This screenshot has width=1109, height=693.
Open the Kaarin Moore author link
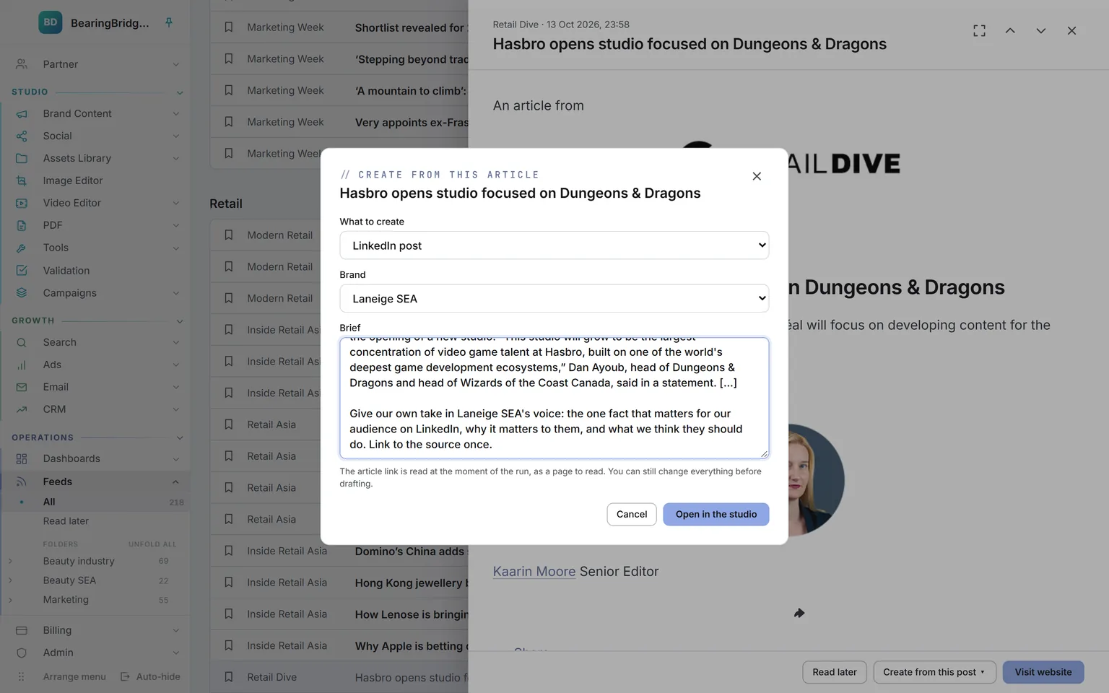(534, 571)
